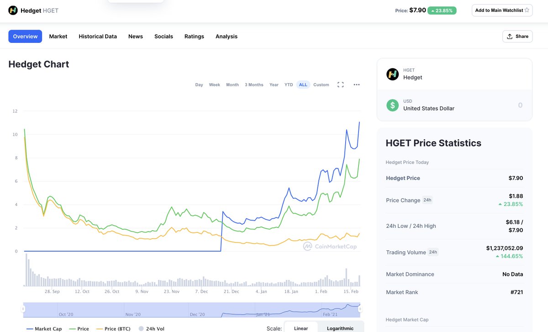The image size is (548, 332).
Task: Click the green dollar sign USD icon
Action: pos(393,105)
